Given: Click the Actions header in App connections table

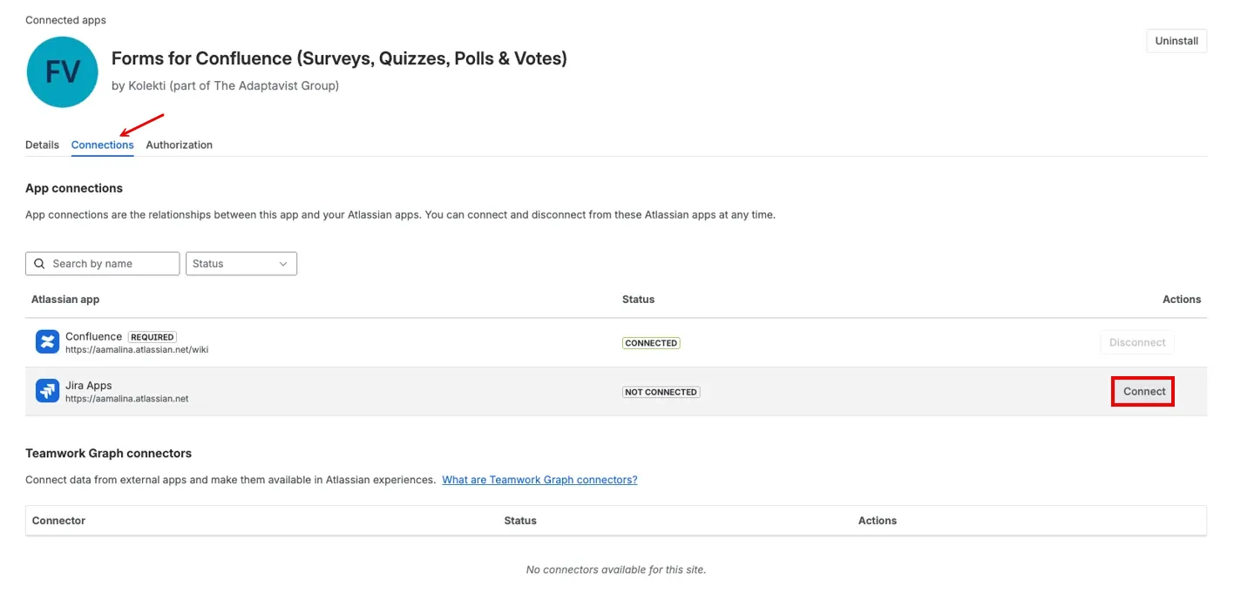Looking at the screenshot, I should pyautogui.click(x=1182, y=300).
